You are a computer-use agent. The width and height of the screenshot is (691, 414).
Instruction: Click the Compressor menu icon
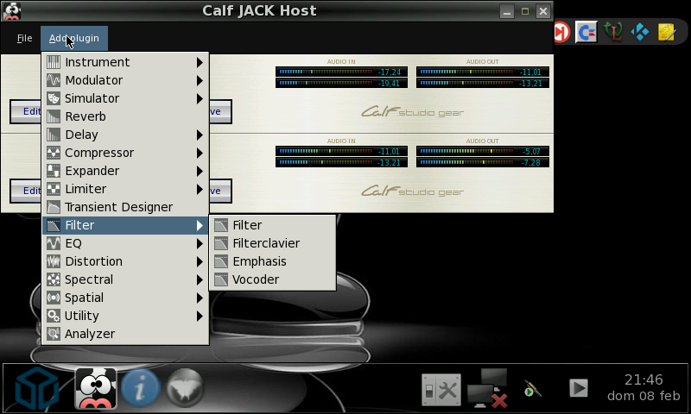coord(54,153)
